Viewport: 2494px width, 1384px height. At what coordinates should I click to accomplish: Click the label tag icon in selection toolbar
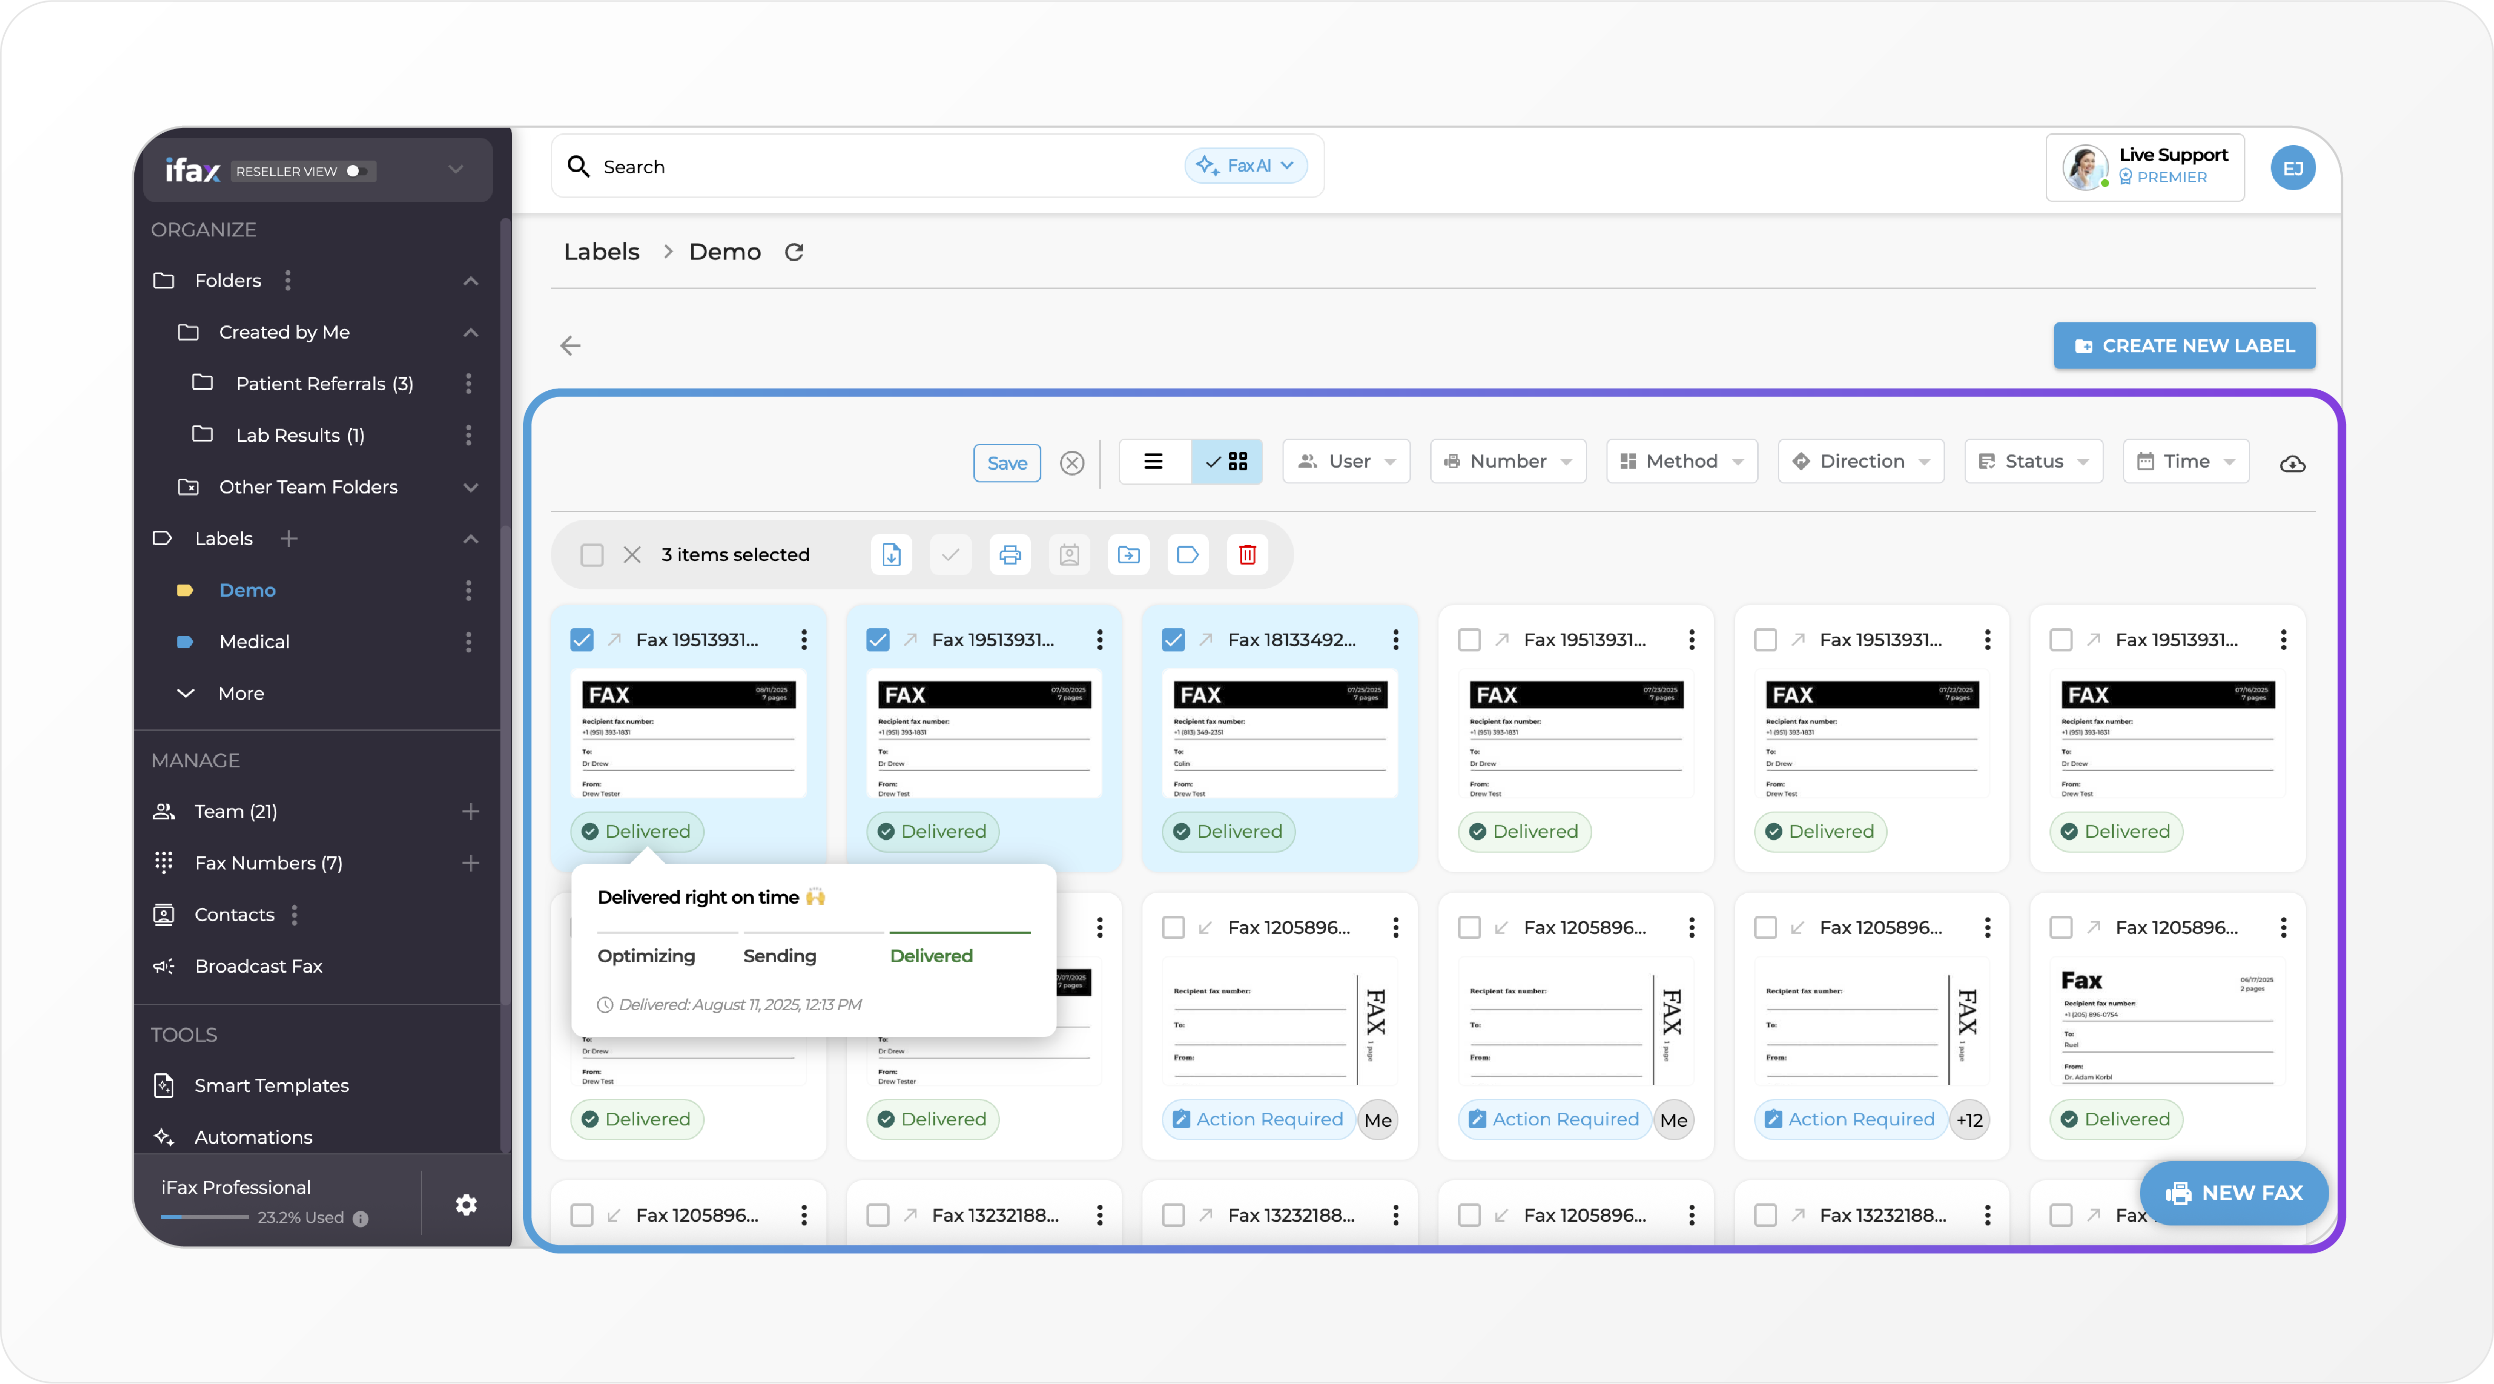point(1187,555)
